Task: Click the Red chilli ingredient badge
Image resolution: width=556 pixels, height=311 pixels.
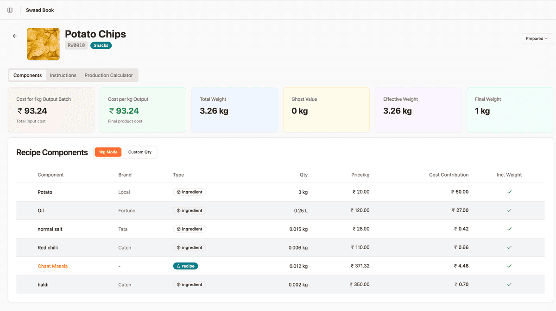Action: (x=190, y=248)
